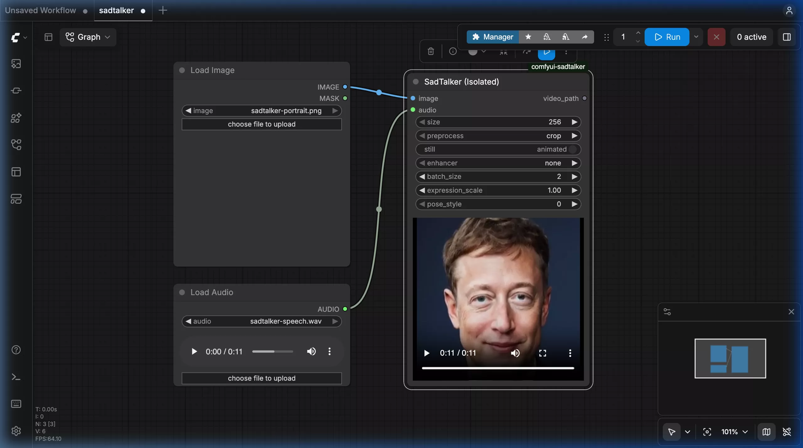Screen dimensions: 803x448
Task: Open the ComfyUI logo menu
Action: [x=19, y=37]
